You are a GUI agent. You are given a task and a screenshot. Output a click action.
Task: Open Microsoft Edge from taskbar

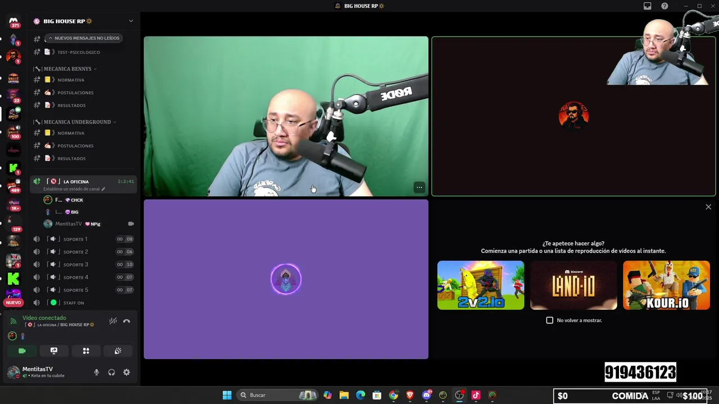[x=361, y=395]
